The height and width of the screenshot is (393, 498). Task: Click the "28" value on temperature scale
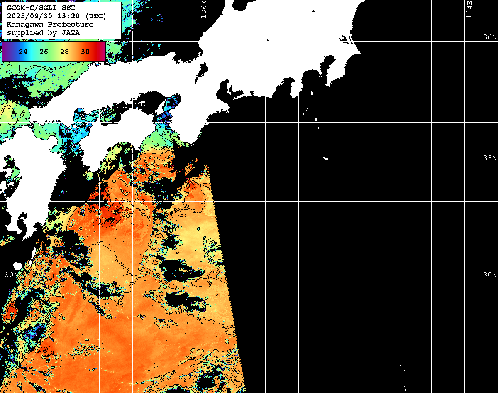click(64, 52)
